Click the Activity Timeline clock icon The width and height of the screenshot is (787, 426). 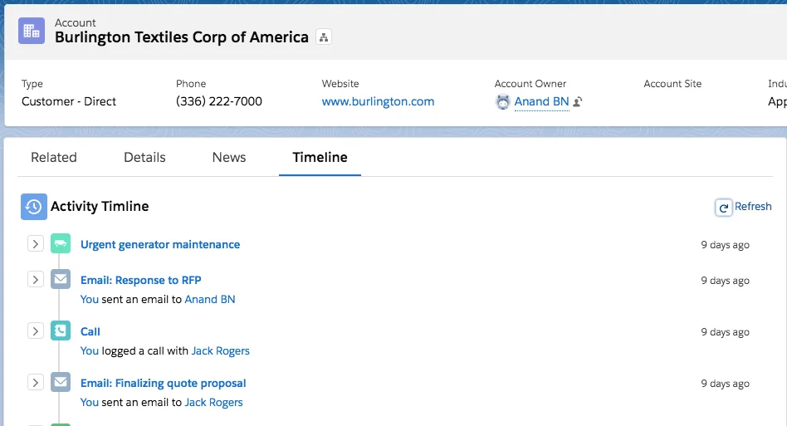(x=34, y=207)
